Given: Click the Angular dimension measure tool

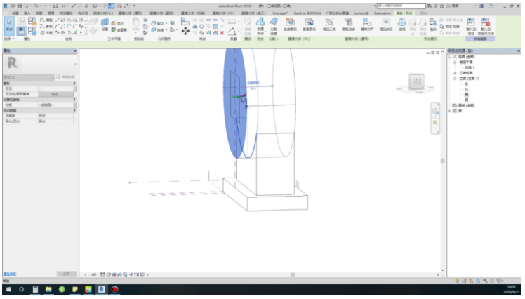Looking at the screenshot, I should click(x=232, y=32).
